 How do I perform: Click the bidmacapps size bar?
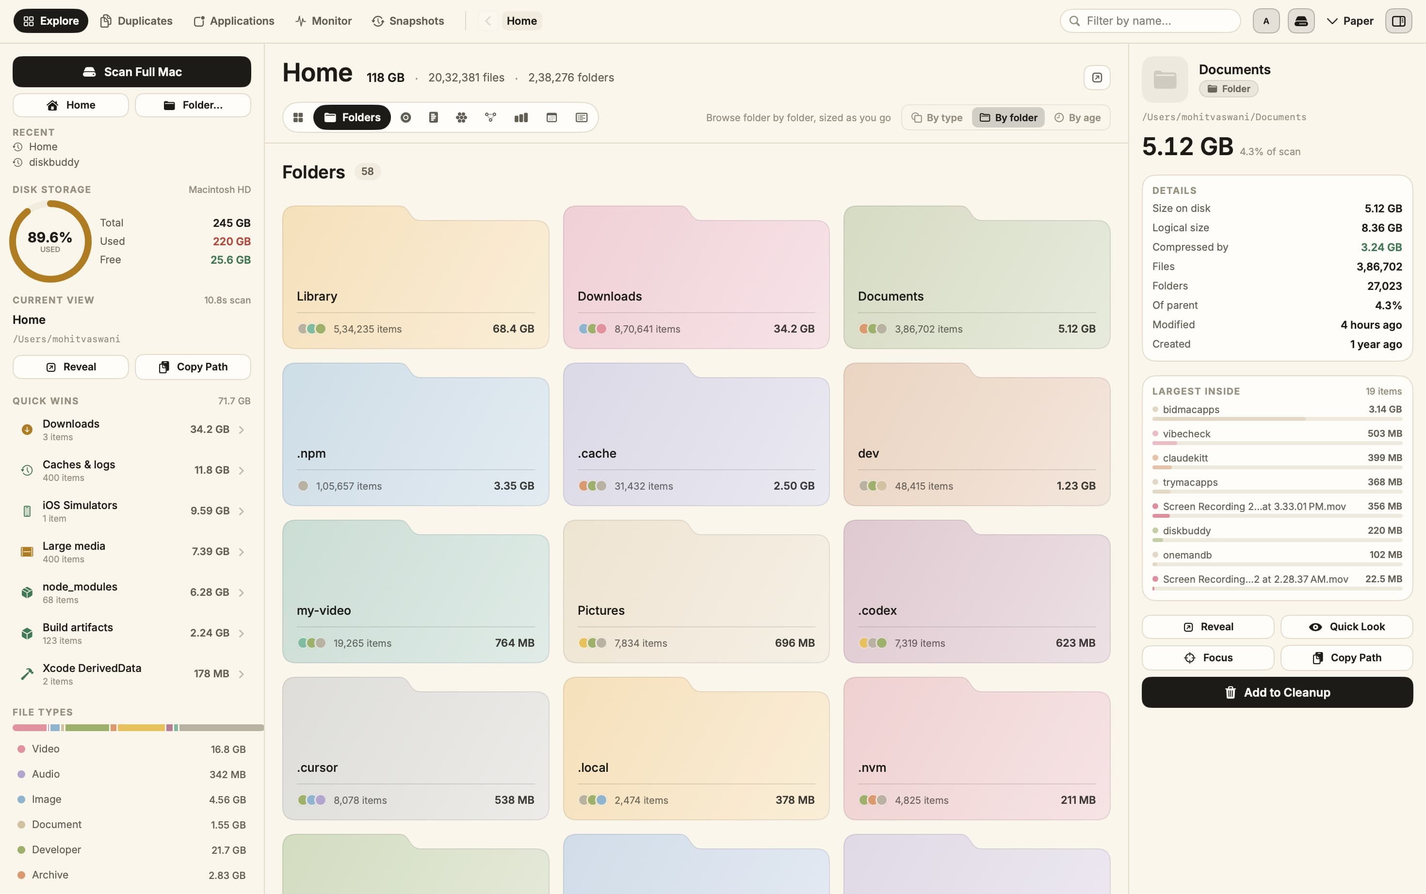(1277, 419)
